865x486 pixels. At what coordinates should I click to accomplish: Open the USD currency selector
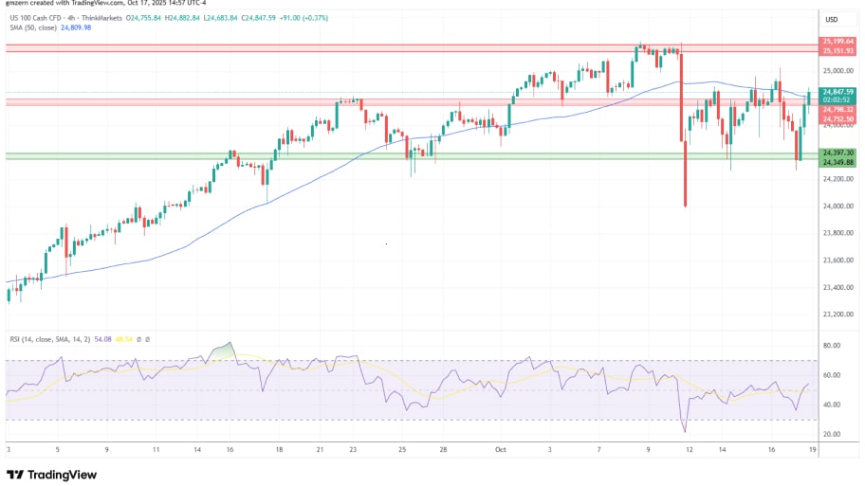pyautogui.click(x=832, y=19)
